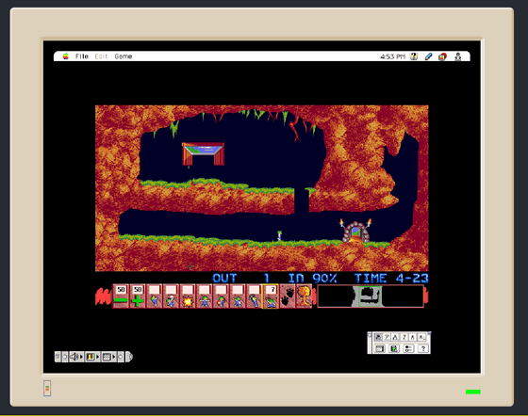528x416 pixels.
Task: Open the Help balloon menu icon
Action: (414, 56)
